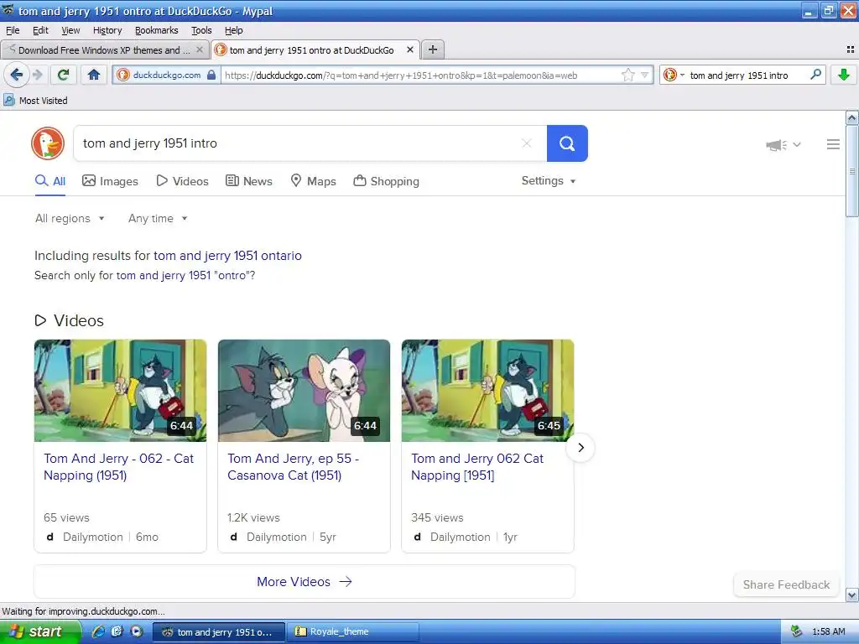
Task: Click 'Tom and Jerry 062 Cat Napping [1951]' title
Action: point(477,466)
